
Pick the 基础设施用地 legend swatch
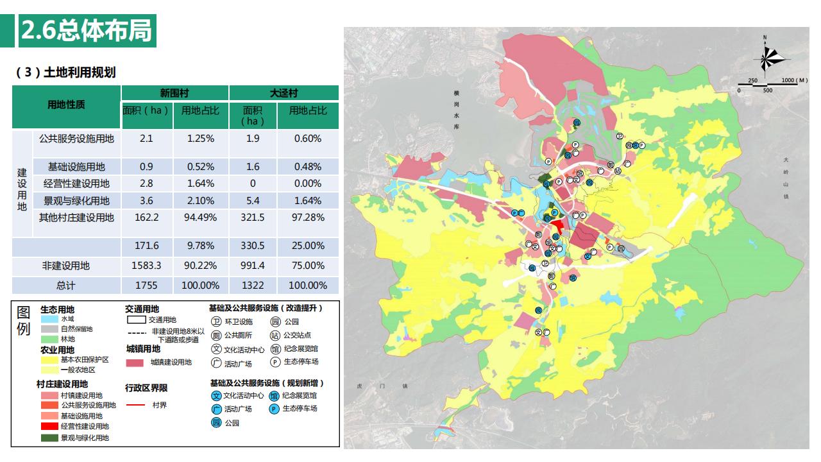(x=49, y=416)
